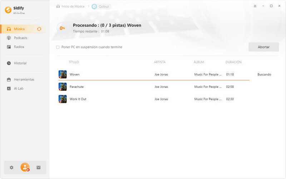Open the Podcasts section
The height and width of the screenshot is (179, 286).
20,38
